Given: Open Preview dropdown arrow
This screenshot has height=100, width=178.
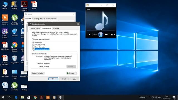Looking at the screenshot, I should (76, 73).
